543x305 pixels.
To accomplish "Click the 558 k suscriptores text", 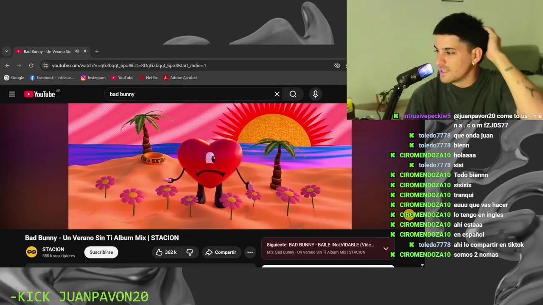I will click(x=59, y=256).
